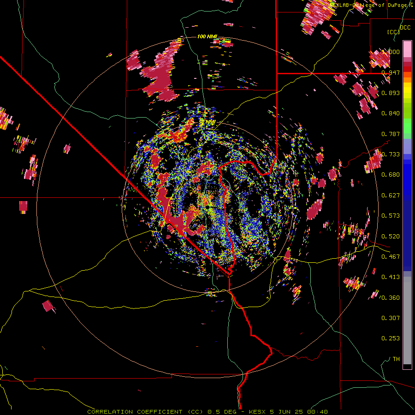Click the [CC] units label
The height and width of the screenshot is (415, 415).
point(393,32)
